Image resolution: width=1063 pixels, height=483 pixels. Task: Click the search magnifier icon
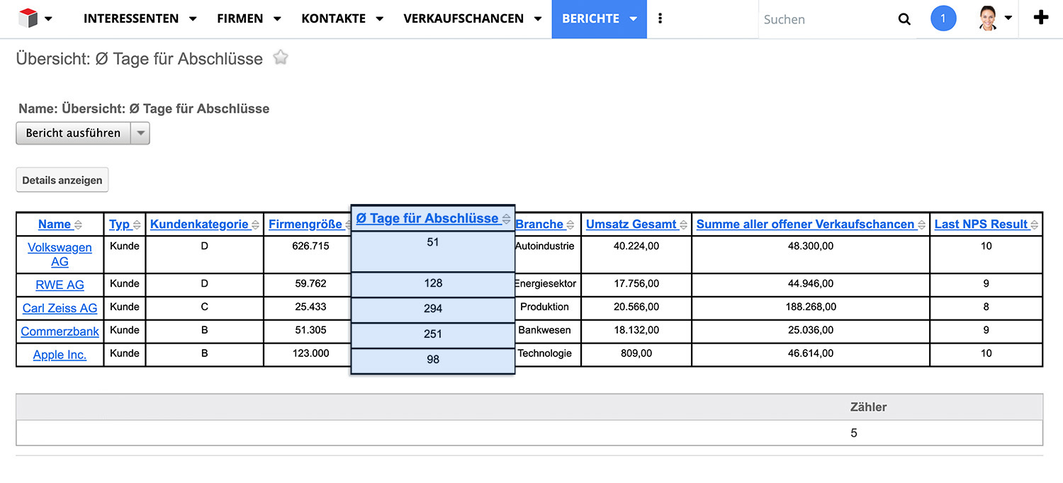[x=904, y=19]
